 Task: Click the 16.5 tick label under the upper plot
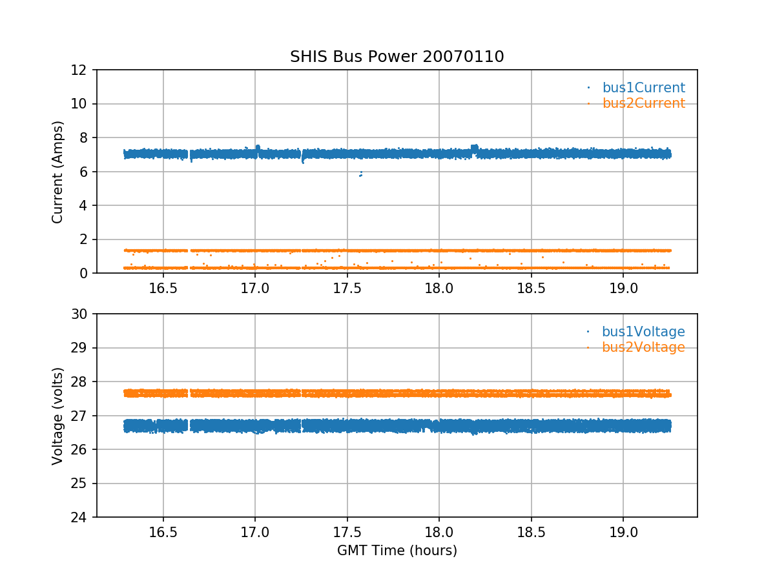coord(163,287)
